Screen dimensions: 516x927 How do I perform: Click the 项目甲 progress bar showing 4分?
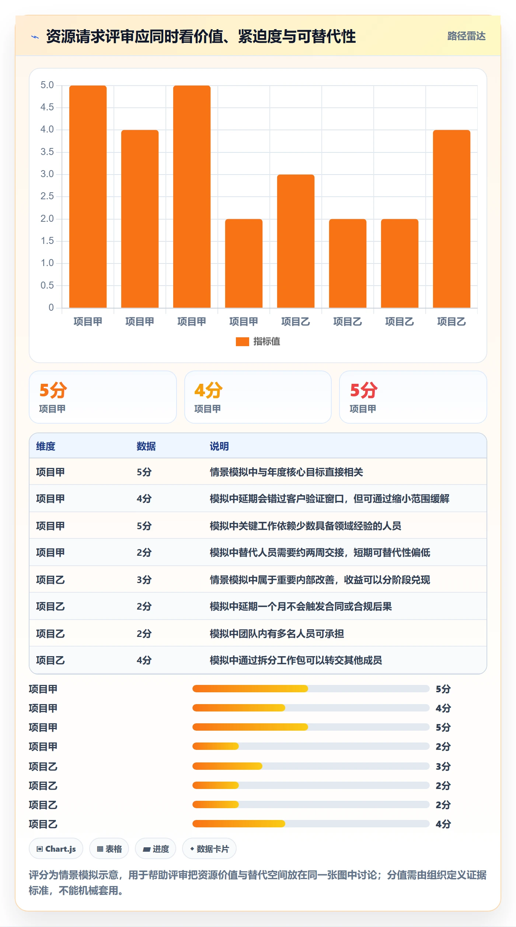point(311,708)
